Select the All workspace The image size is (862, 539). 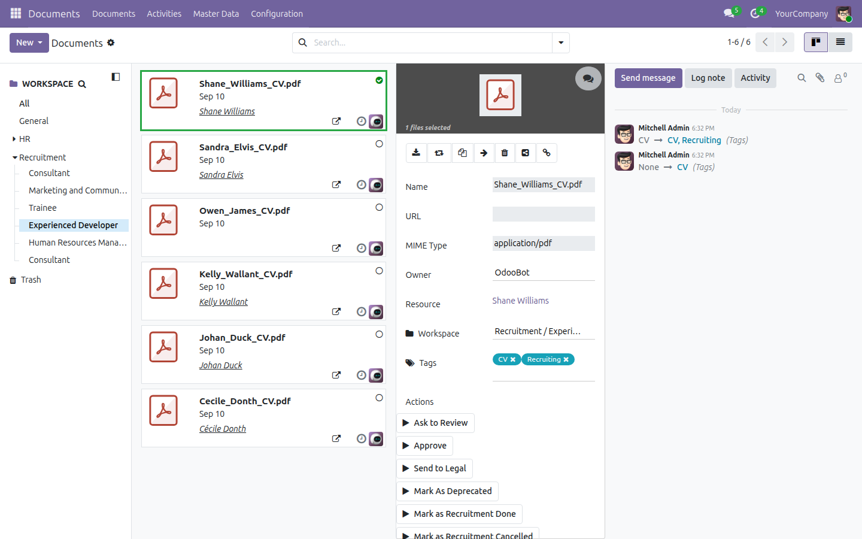25,104
